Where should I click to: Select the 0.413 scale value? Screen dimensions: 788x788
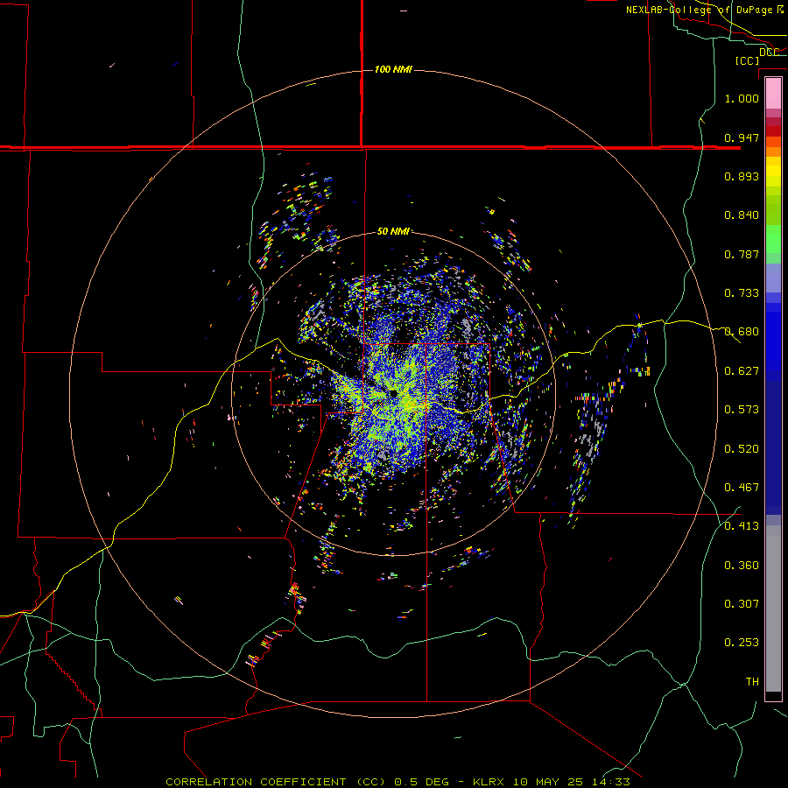coord(742,526)
